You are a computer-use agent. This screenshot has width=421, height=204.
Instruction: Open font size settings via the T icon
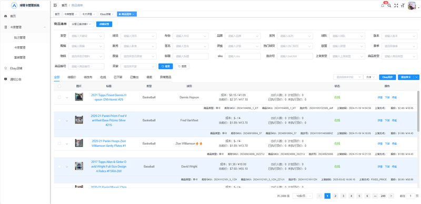[403, 5]
